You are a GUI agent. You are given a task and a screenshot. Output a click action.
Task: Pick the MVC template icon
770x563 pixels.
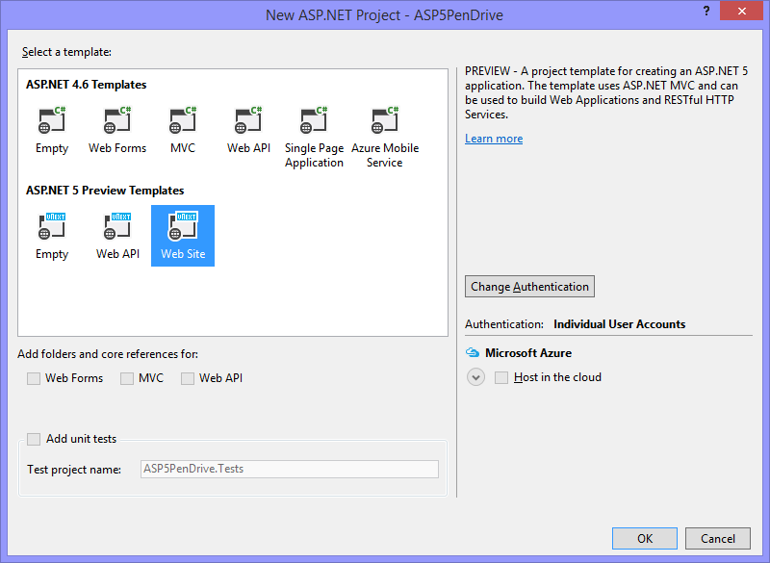tap(183, 120)
